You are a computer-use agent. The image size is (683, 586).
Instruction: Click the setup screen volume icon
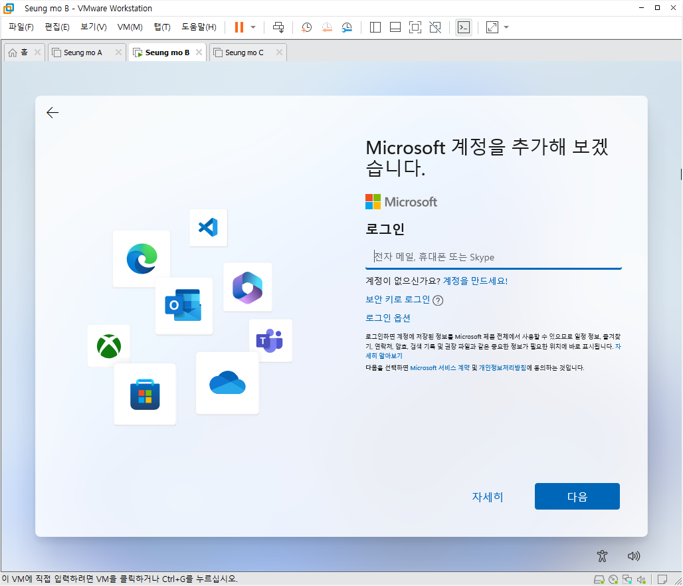tap(634, 556)
